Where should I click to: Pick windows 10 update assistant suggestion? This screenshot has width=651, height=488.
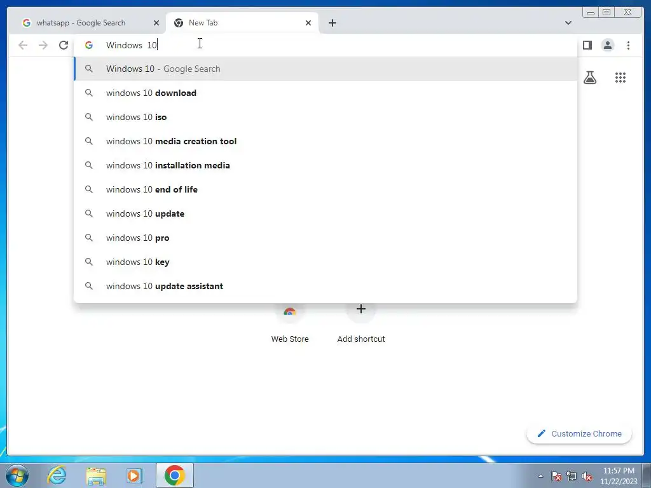pyautogui.click(x=325, y=286)
